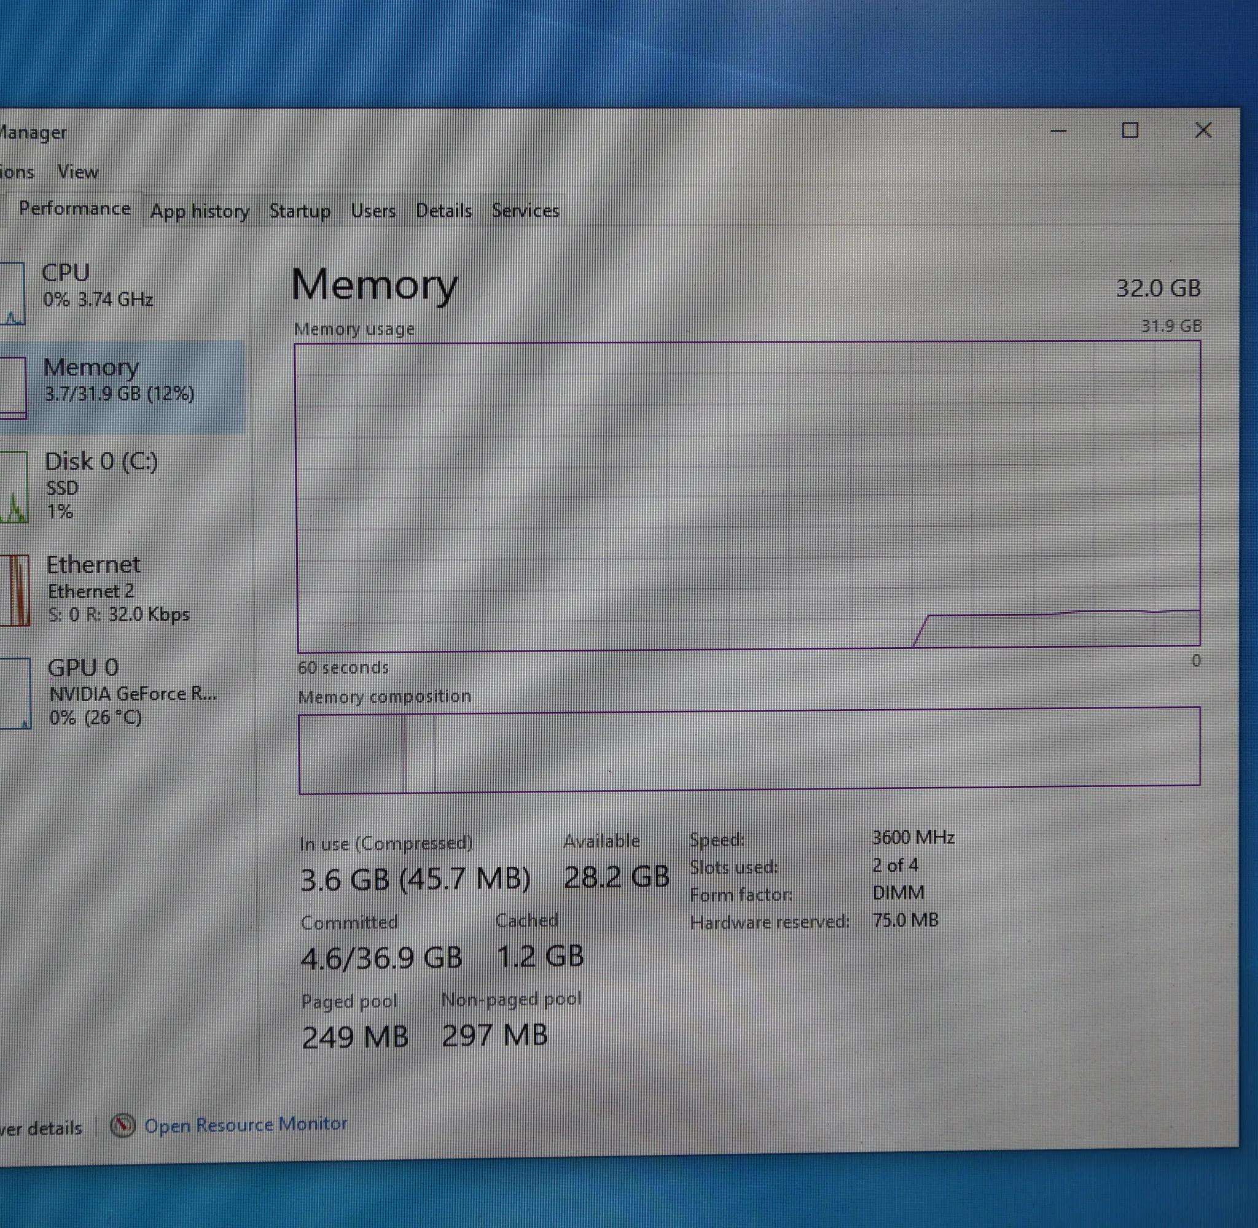The height and width of the screenshot is (1228, 1258).
Task: Open the View menu
Action: (77, 172)
